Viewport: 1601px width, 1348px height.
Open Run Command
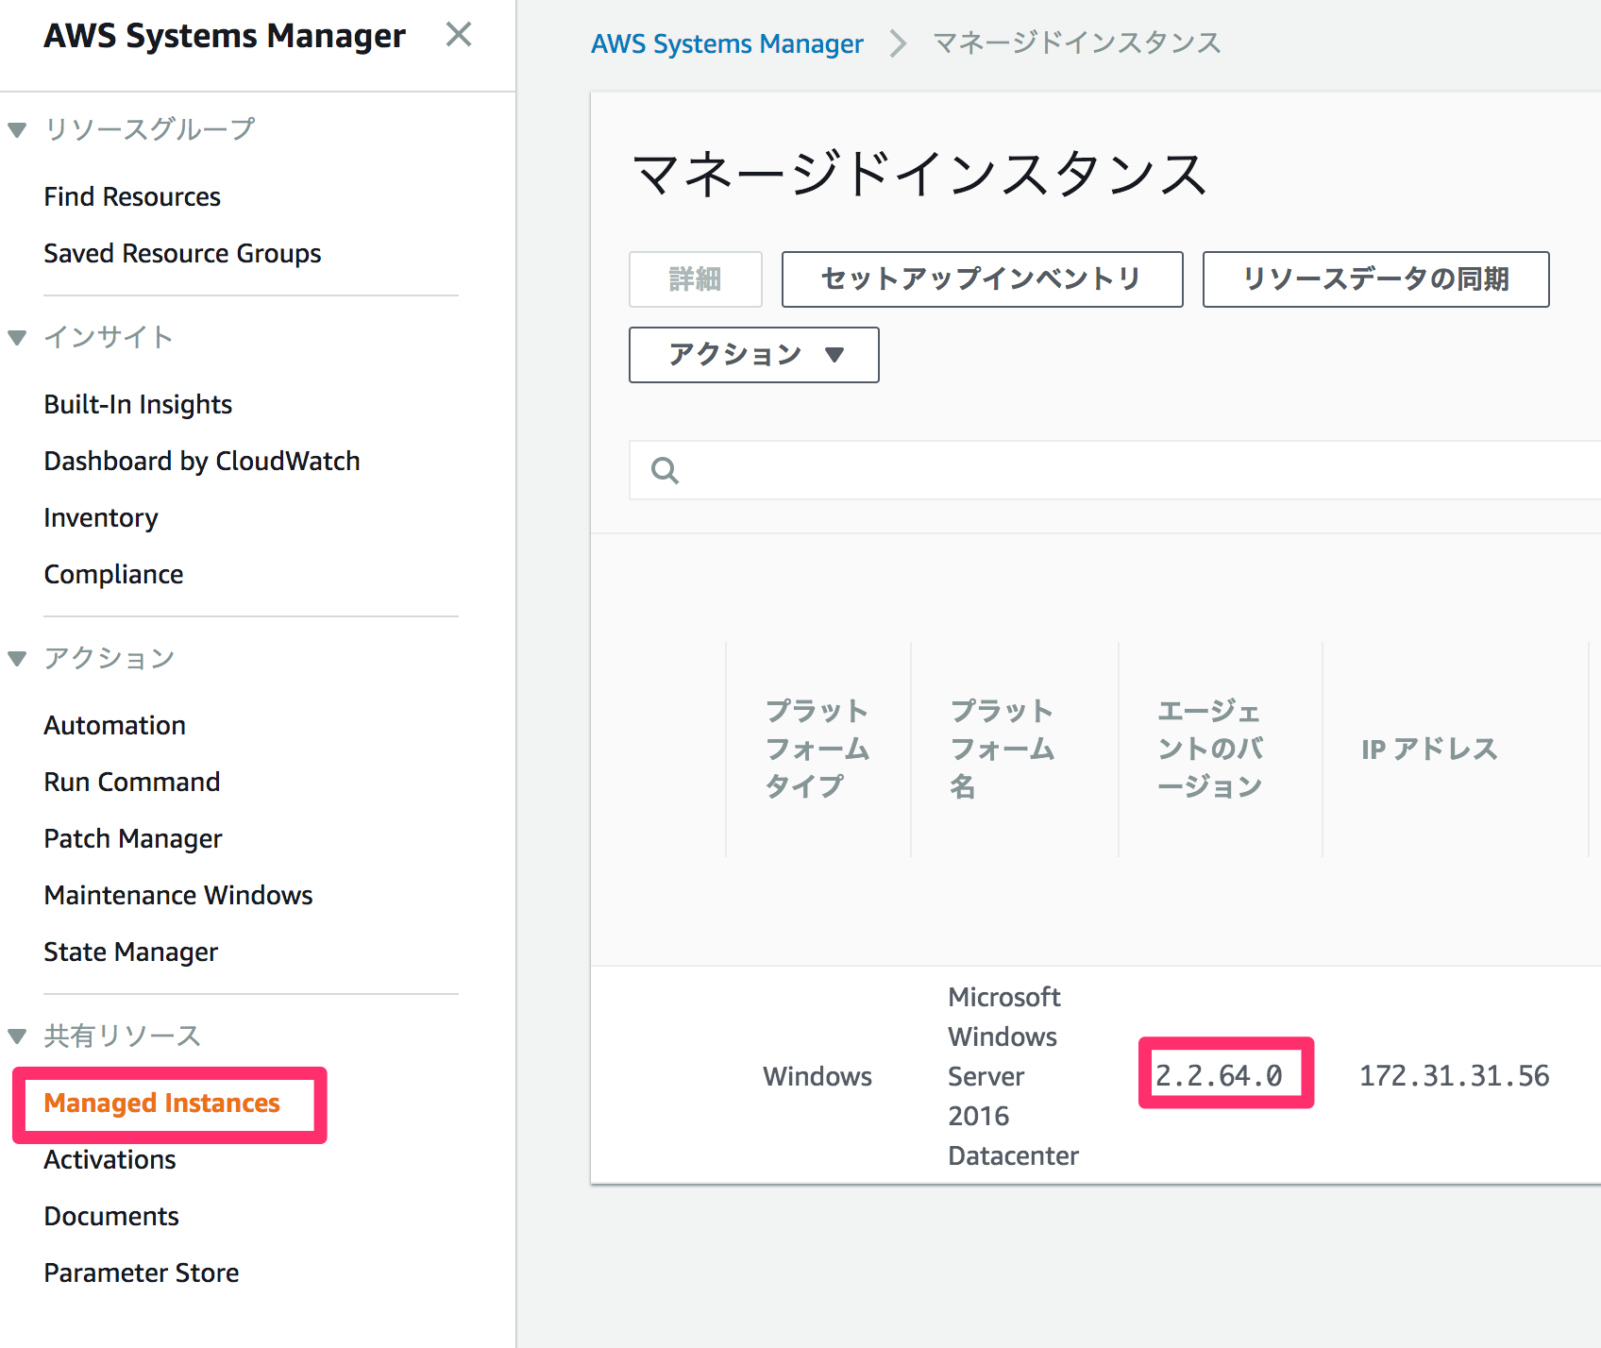point(131,782)
